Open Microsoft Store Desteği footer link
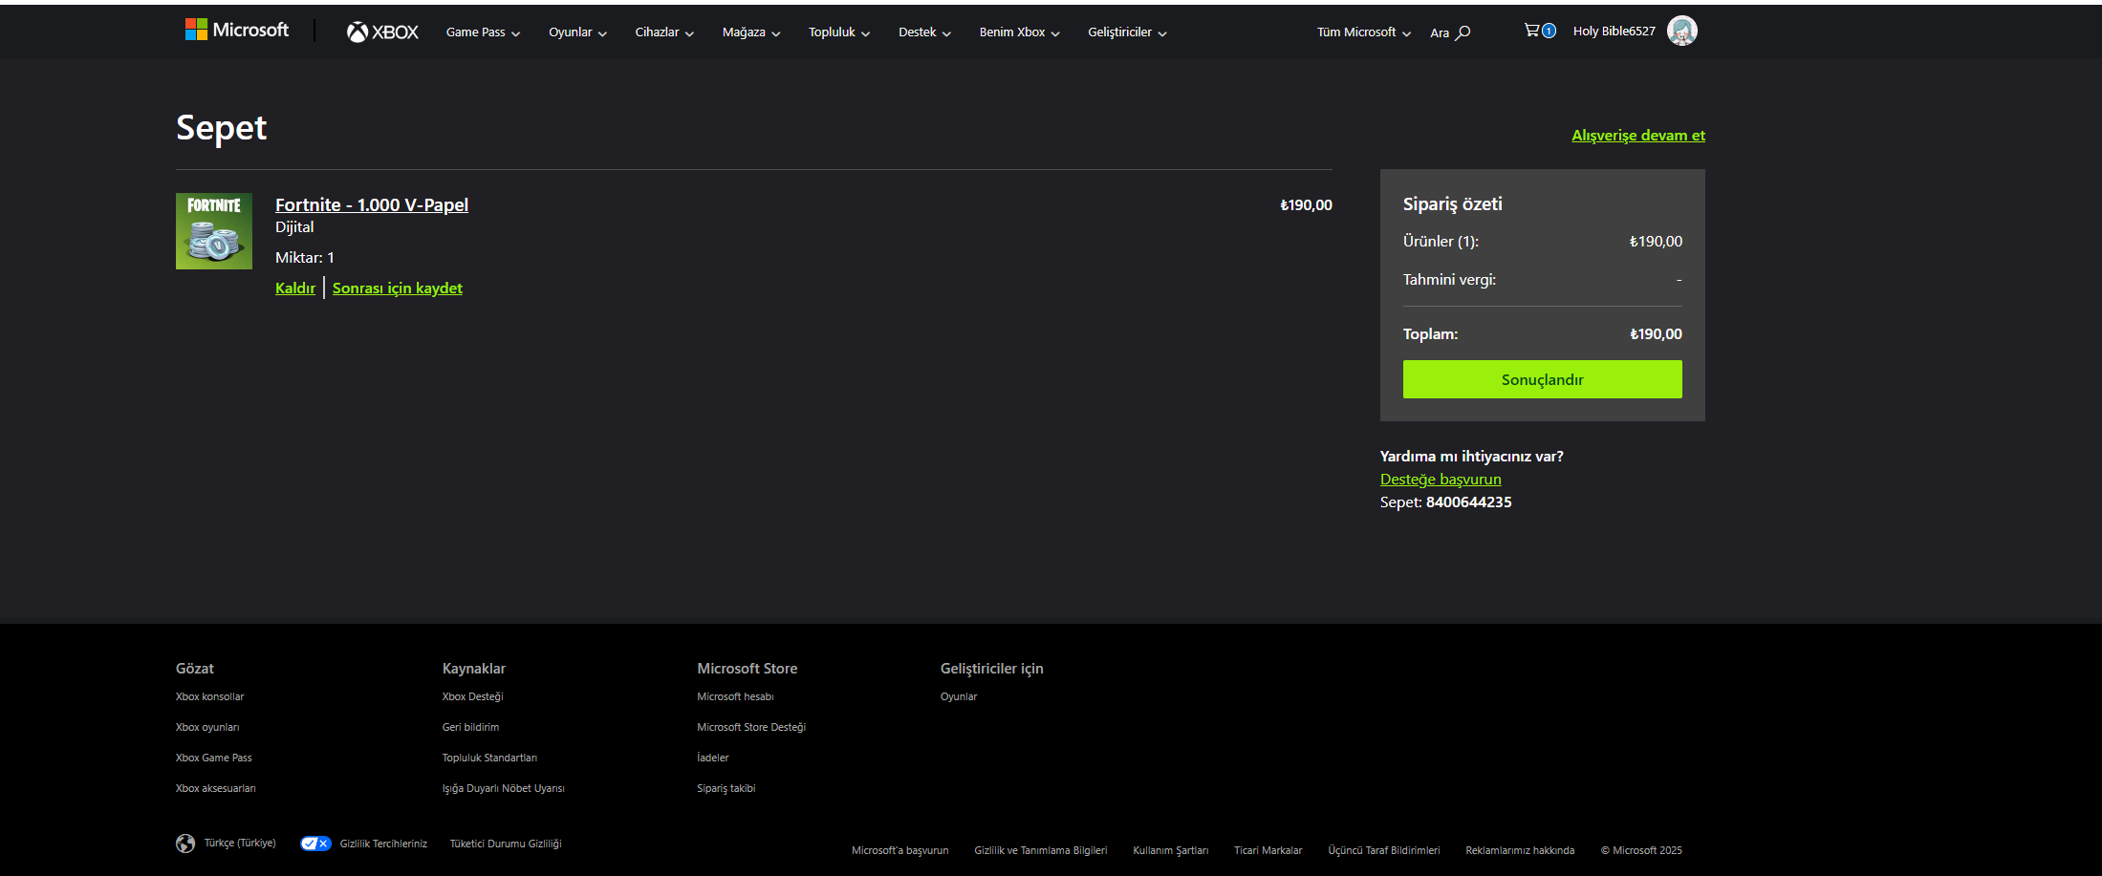The width and height of the screenshot is (2102, 876). pos(751,727)
